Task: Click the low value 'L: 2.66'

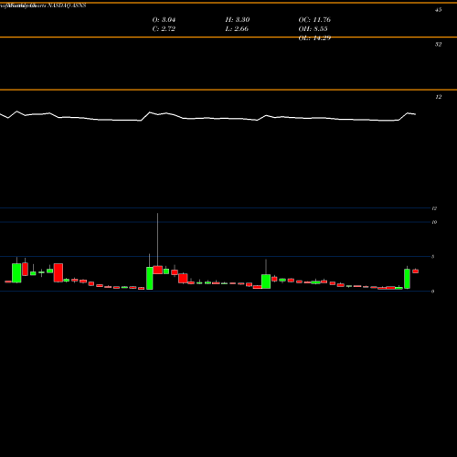Action: pyautogui.click(x=237, y=29)
